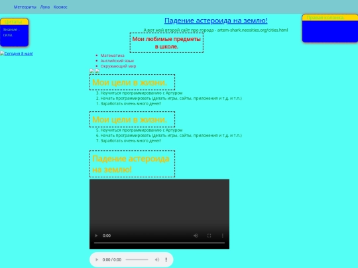
Task: Play the asteroid video
Action: click(96, 236)
